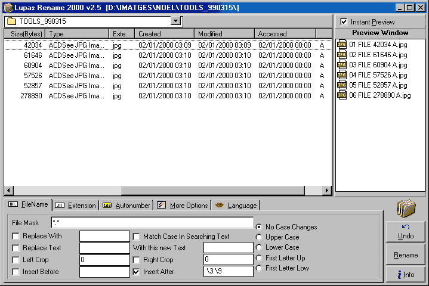Disable the Instant Preview checkbox
The image size is (429, 286).
tap(343, 22)
